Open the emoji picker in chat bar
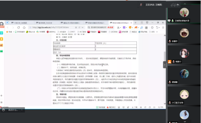 3,110
